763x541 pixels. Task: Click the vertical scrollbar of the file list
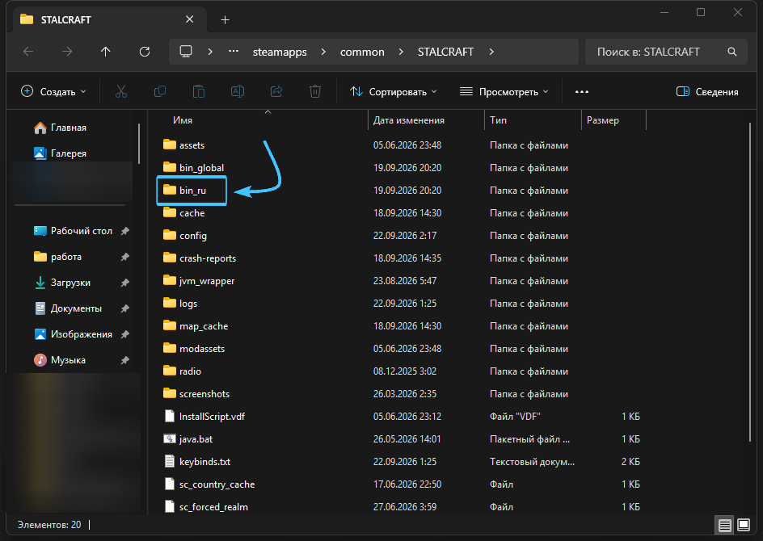[x=752, y=283]
